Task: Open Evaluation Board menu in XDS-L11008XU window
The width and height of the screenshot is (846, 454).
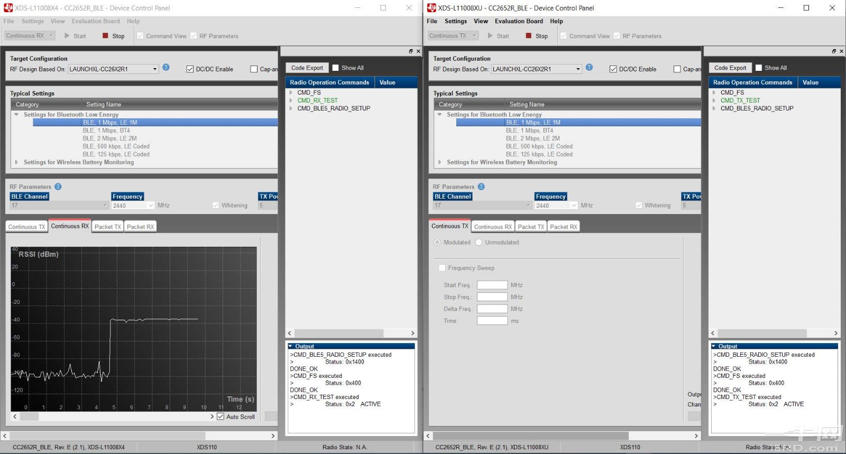Action: pyautogui.click(x=518, y=21)
